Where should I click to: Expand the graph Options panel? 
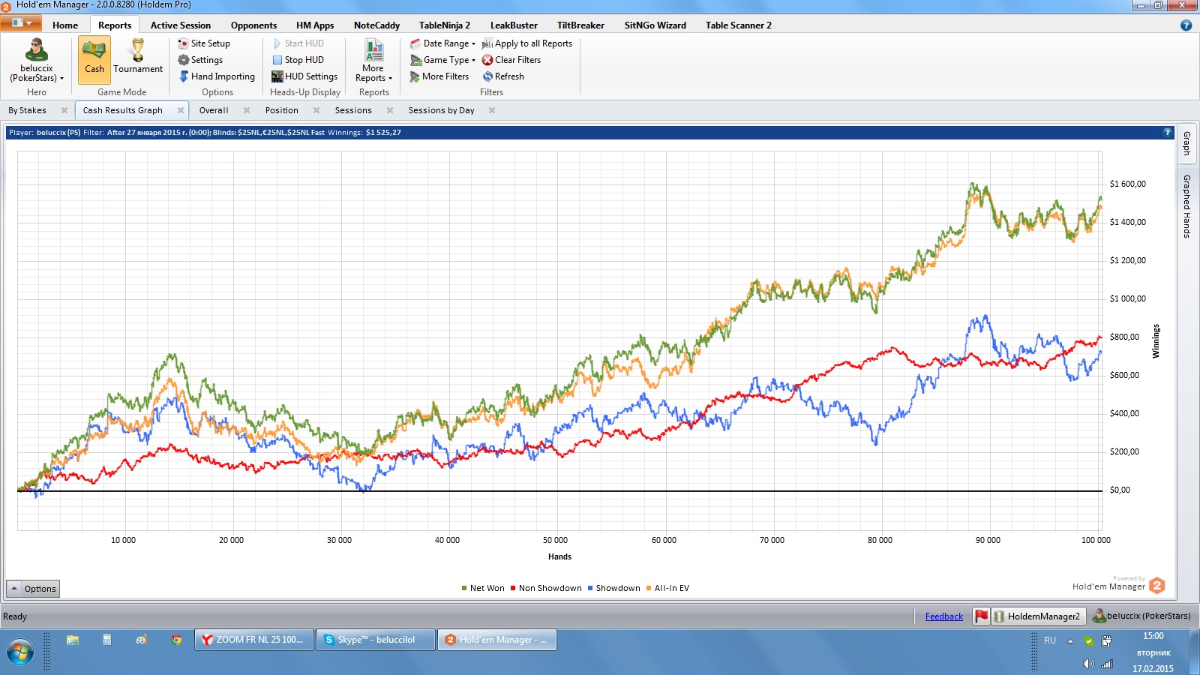coord(33,589)
